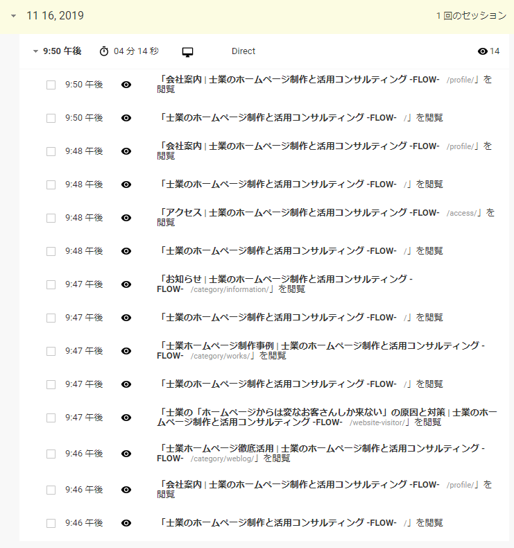This screenshot has height=548, width=514.
Task: Click the pageview eye icon on the 9:50 /profile/ row
Action: [126, 85]
